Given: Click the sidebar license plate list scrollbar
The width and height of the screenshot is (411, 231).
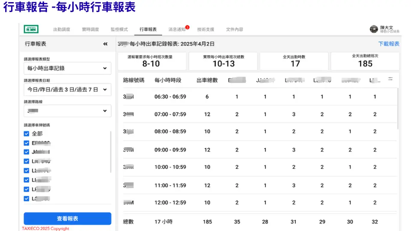Looking at the screenshot, I should pyautogui.click(x=110, y=152).
